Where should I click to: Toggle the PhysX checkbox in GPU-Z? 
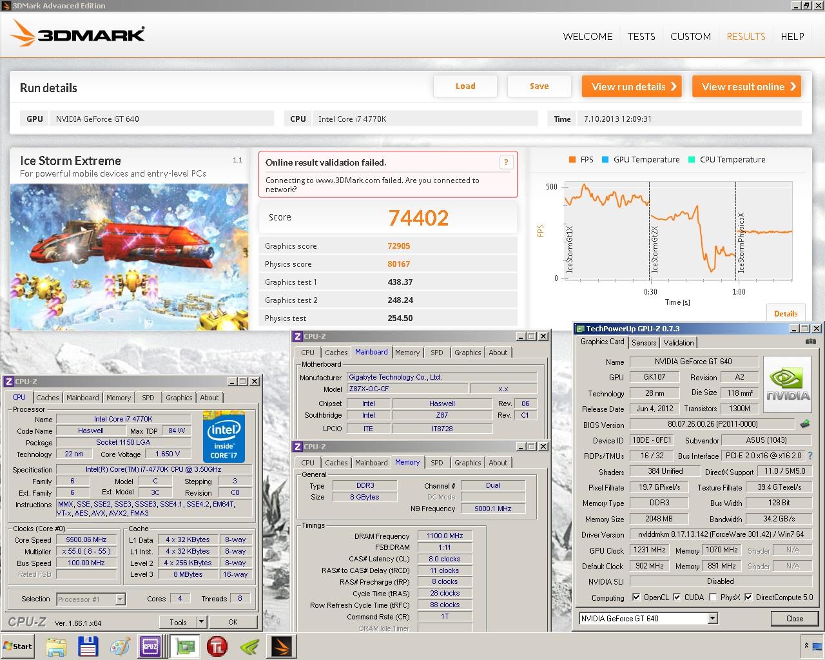pos(713,597)
